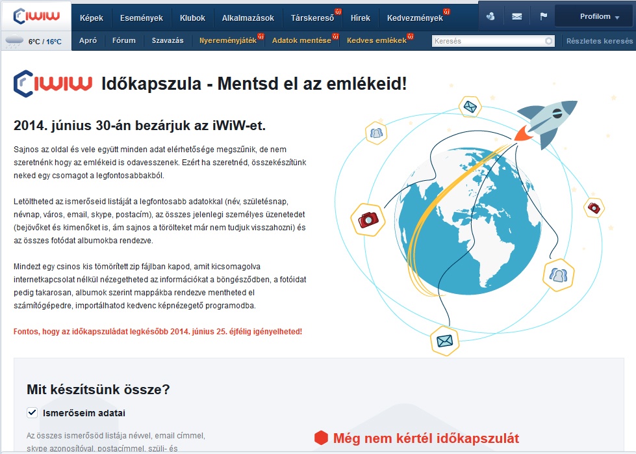Viewport: 636px width, 454px height.
Task: Click the iWiW logo in the header
Action: click(36, 16)
